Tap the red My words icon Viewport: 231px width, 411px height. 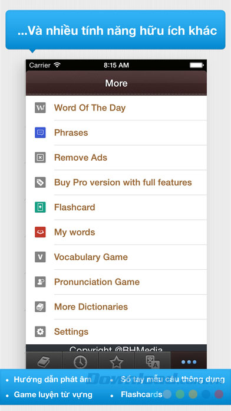click(40, 232)
